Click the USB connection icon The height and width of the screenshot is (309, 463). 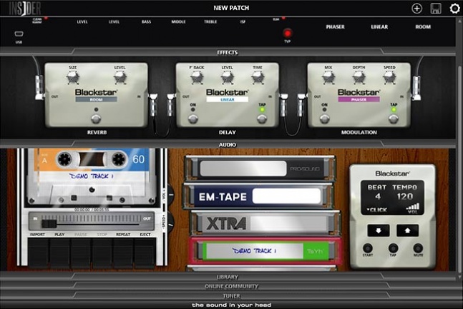click(19, 34)
